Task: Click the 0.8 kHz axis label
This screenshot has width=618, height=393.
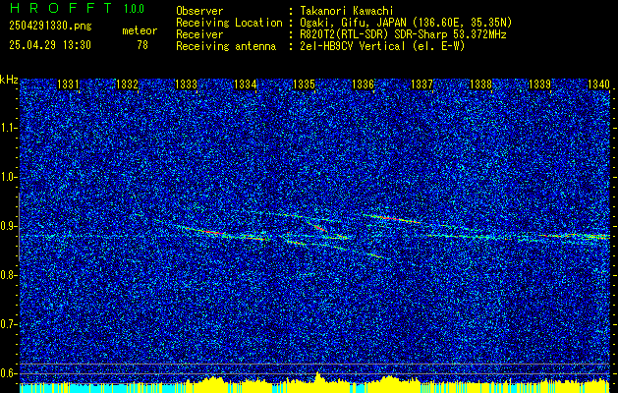Action: tap(8, 275)
